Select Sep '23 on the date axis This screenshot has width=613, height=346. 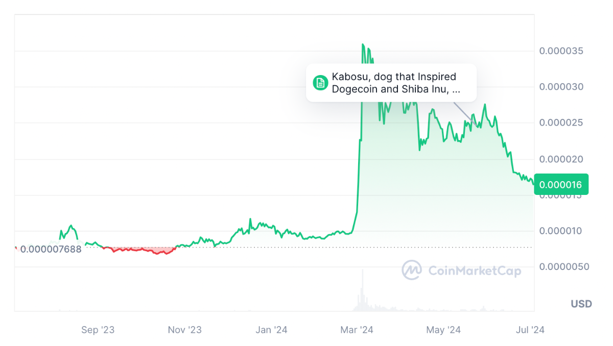point(98,330)
